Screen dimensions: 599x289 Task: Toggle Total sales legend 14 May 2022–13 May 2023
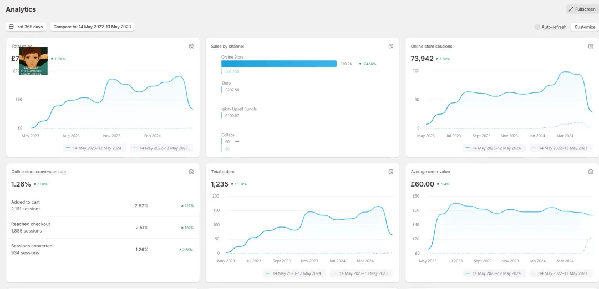(161, 148)
